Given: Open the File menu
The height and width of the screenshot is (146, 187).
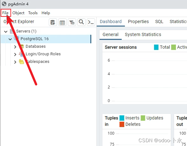Looking at the screenshot, I should pyautogui.click(x=5, y=13).
